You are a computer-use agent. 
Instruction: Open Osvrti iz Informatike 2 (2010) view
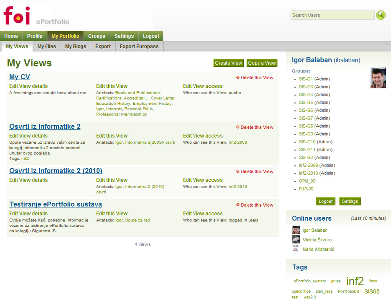pos(56,171)
